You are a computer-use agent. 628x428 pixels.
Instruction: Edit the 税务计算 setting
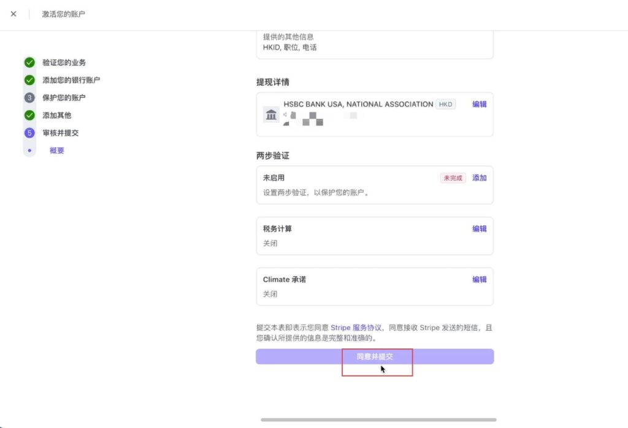pyautogui.click(x=479, y=229)
